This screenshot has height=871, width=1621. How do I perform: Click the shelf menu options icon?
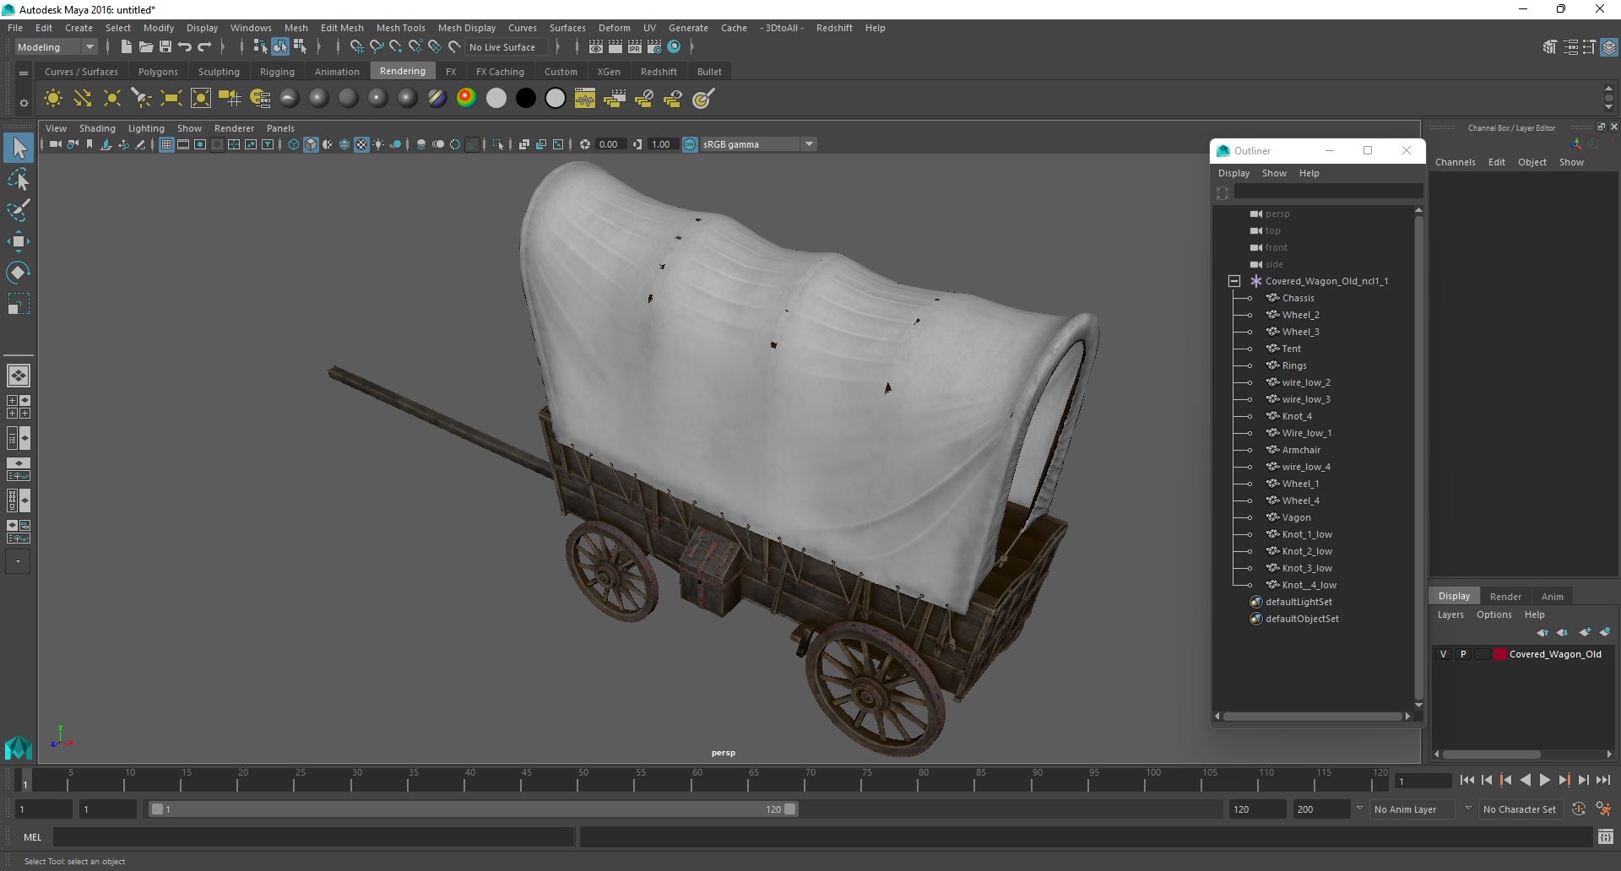[24, 102]
